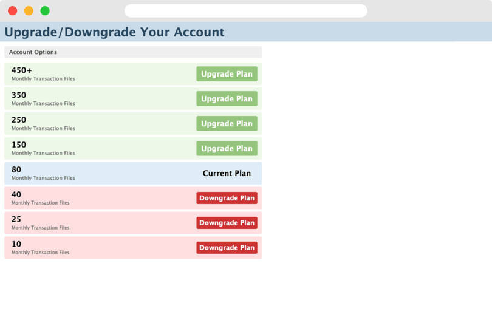Click the Current Plan label on 80 row

pos(227,173)
